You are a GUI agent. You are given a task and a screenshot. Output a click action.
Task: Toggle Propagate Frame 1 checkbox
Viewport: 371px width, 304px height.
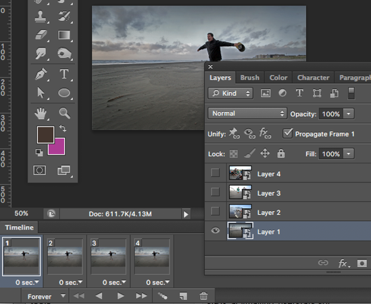[287, 134]
